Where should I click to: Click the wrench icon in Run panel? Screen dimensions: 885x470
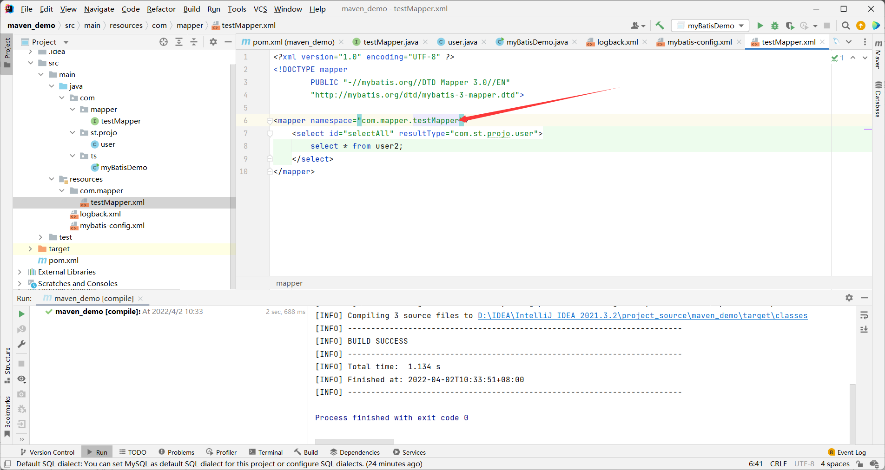click(x=21, y=344)
